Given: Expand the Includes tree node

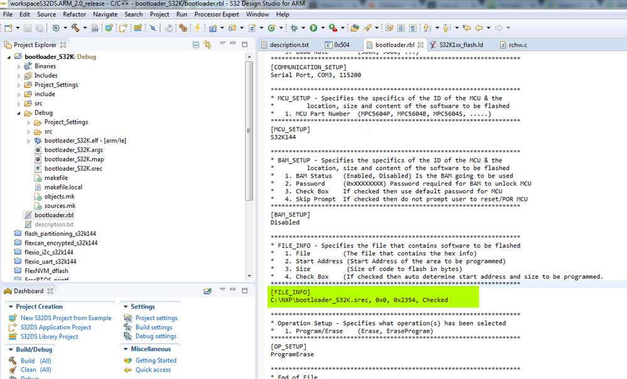Looking at the screenshot, I should click(19, 76).
